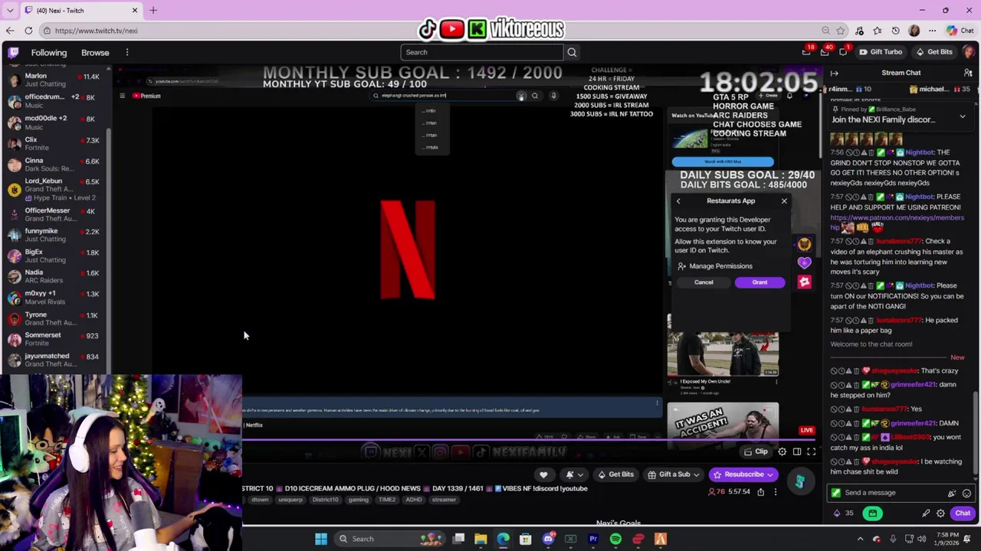Open the Bits cheer icon in chat box
Image resolution: width=981 pixels, height=551 pixels.
[x=952, y=494]
